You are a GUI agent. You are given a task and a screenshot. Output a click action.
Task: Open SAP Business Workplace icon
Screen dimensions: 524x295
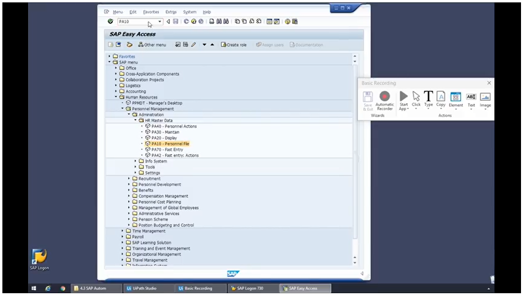tap(129, 45)
